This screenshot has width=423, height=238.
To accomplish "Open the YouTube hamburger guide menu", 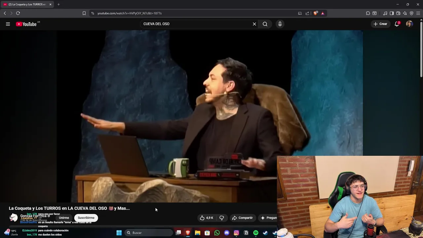I will pyautogui.click(x=8, y=24).
